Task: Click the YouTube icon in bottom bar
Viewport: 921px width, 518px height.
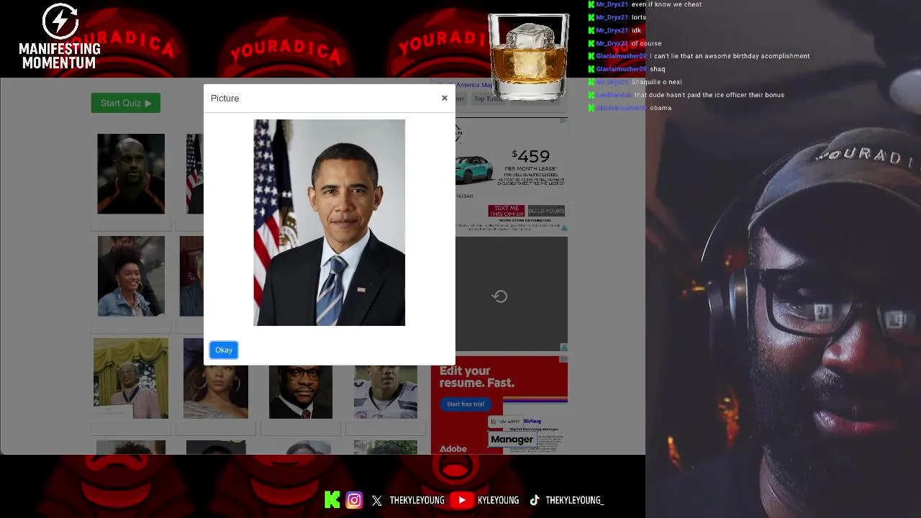Action: (x=462, y=500)
